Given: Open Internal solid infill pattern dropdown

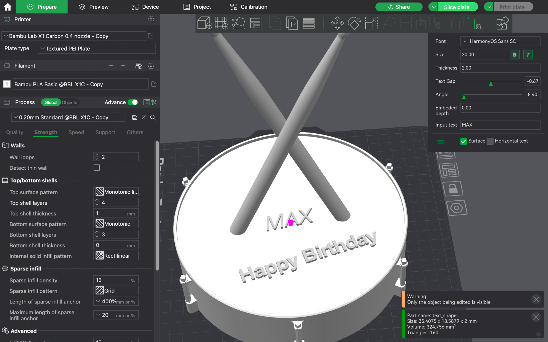Looking at the screenshot, I should tap(116, 256).
